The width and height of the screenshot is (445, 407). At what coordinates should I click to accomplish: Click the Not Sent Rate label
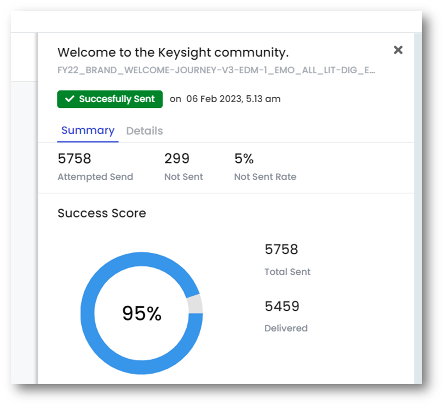pos(265,177)
